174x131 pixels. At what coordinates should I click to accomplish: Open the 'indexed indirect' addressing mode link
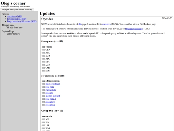(53, 84)
